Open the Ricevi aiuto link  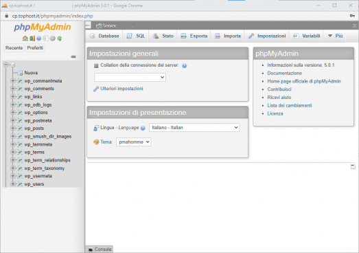point(279,97)
